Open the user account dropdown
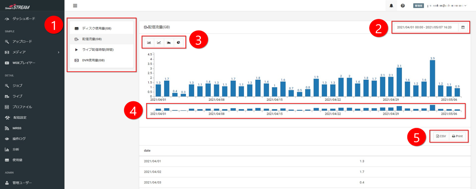 (x=446, y=6)
